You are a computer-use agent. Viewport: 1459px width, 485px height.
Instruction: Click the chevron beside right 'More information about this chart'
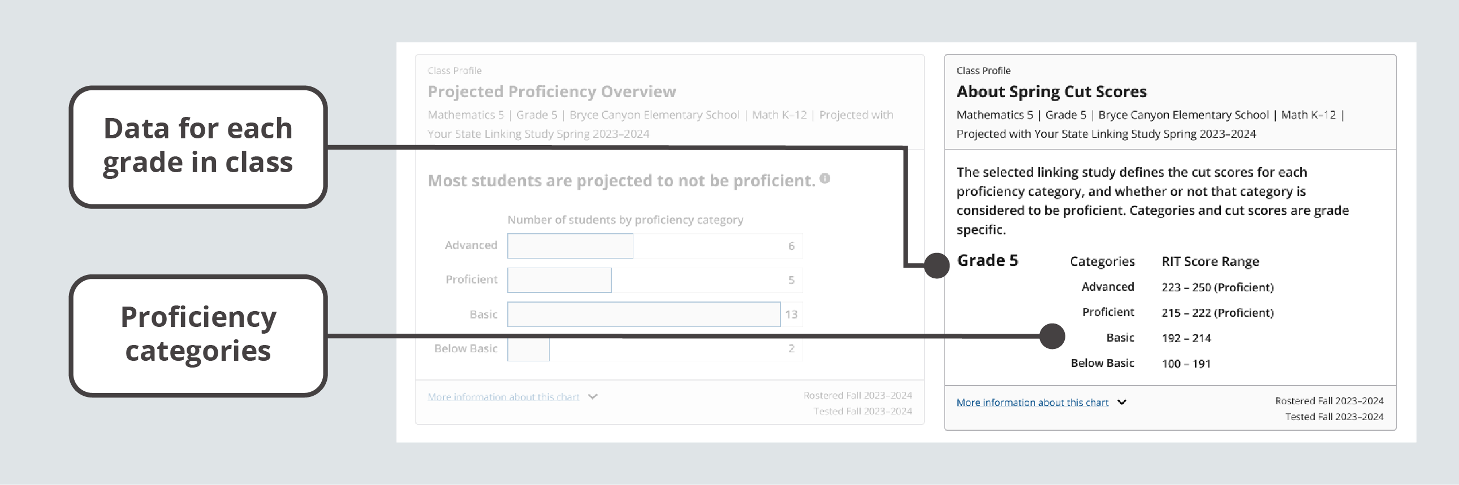tap(1122, 402)
